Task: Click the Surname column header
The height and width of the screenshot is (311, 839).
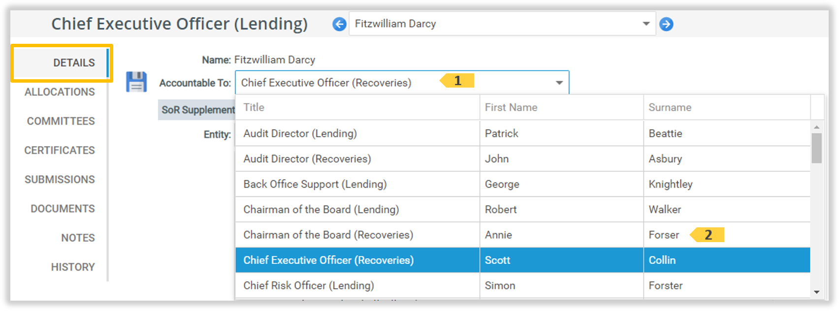Action: tap(670, 107)
